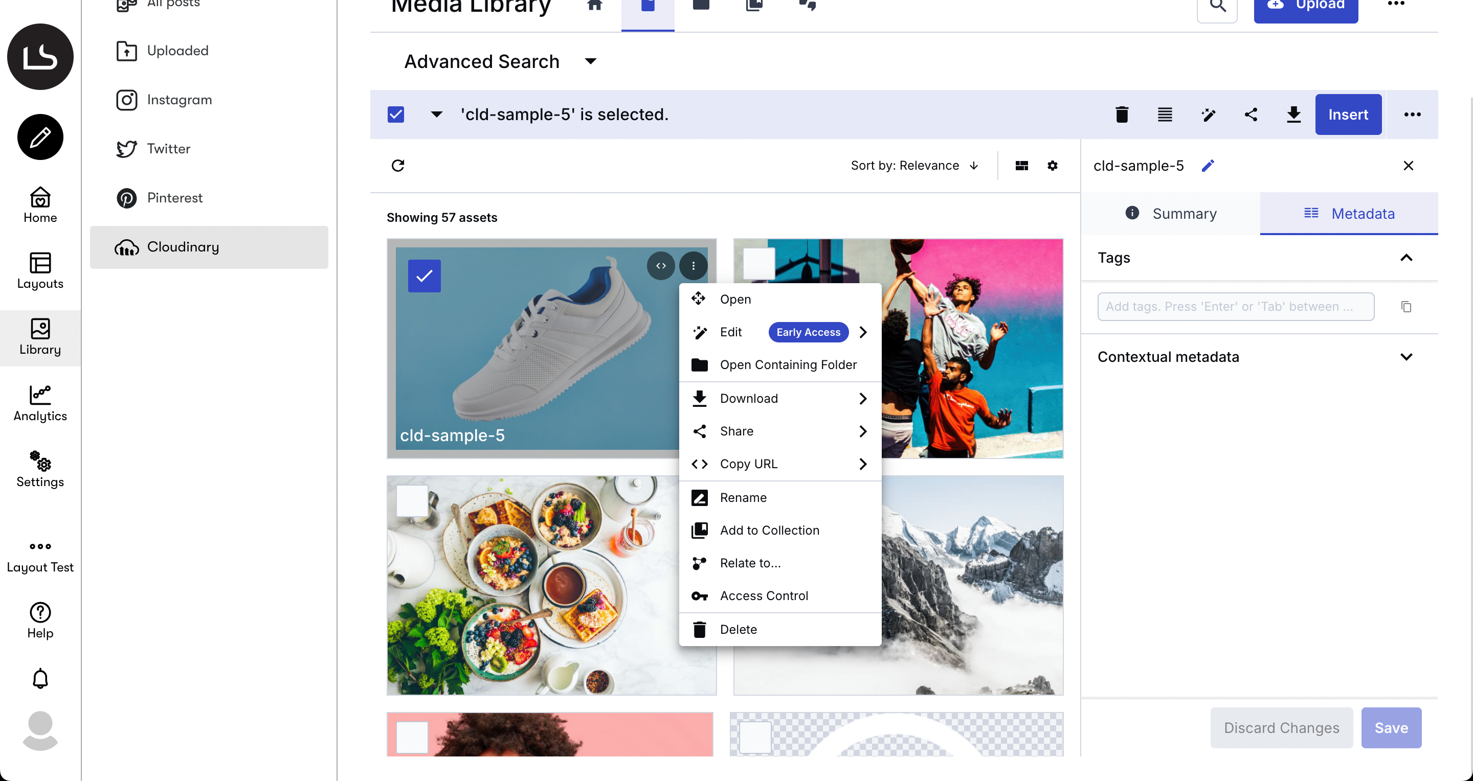This screenshot has height=781, width=1473.
Task: Click three-dot menu on shoe thumbnail
Action: click(x=694, y=266)
